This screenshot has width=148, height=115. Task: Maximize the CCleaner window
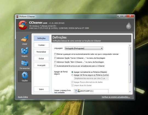tap(124, 16)
